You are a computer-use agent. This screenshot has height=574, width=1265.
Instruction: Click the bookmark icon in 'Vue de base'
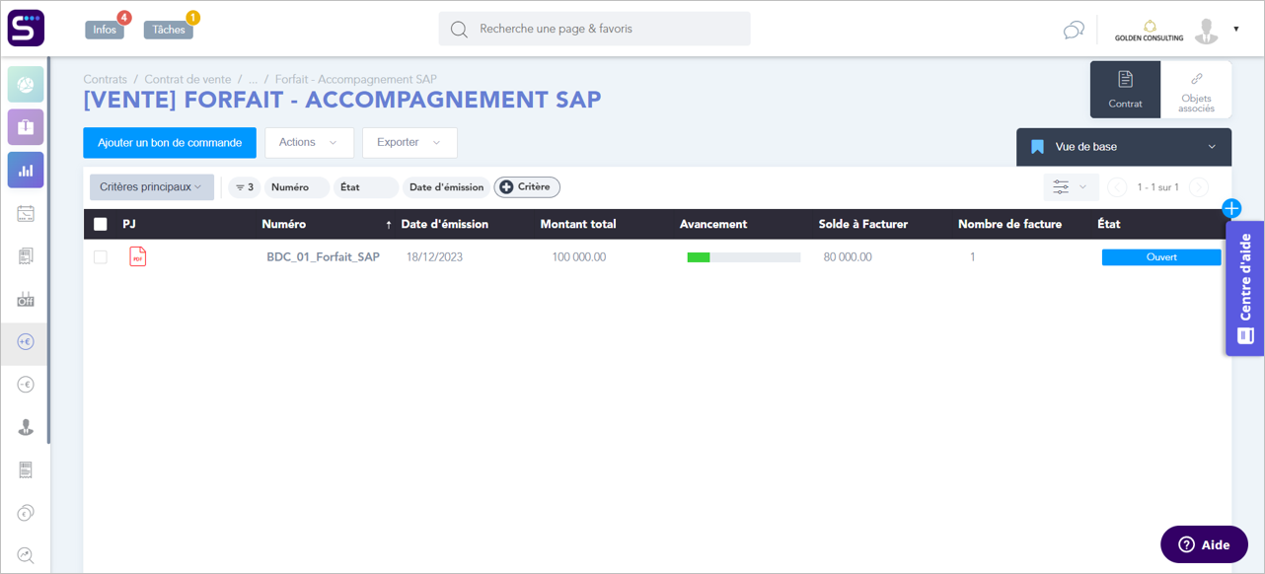pyautogui.click(x=1037, y=147)
